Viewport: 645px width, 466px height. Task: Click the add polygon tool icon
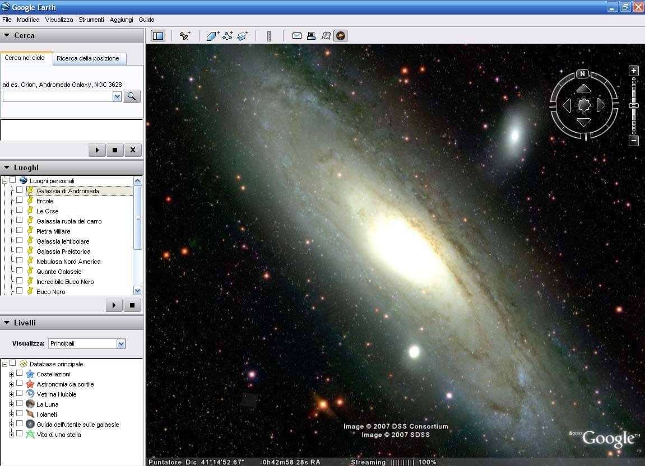click(x=212, y=36)
